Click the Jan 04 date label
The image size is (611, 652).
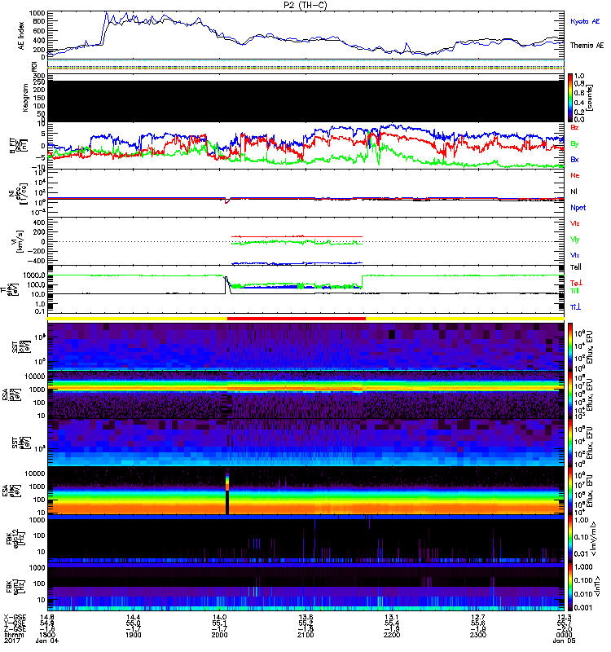click(47, 641)
